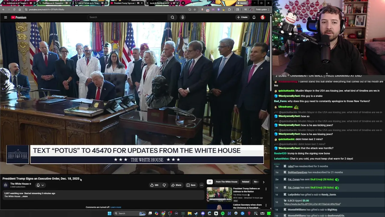
Task: Select the video title text
Action: [x=41, y=179]
